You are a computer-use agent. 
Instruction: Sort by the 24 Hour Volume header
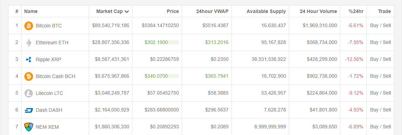[318, 11]
